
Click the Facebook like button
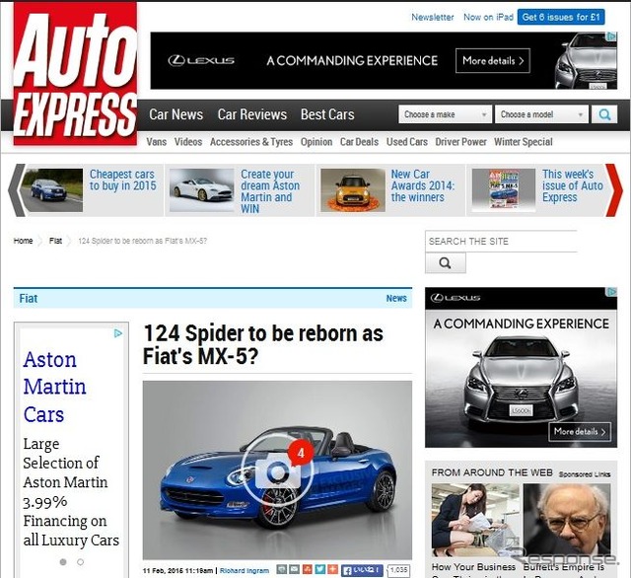click(x=362, y=570)
